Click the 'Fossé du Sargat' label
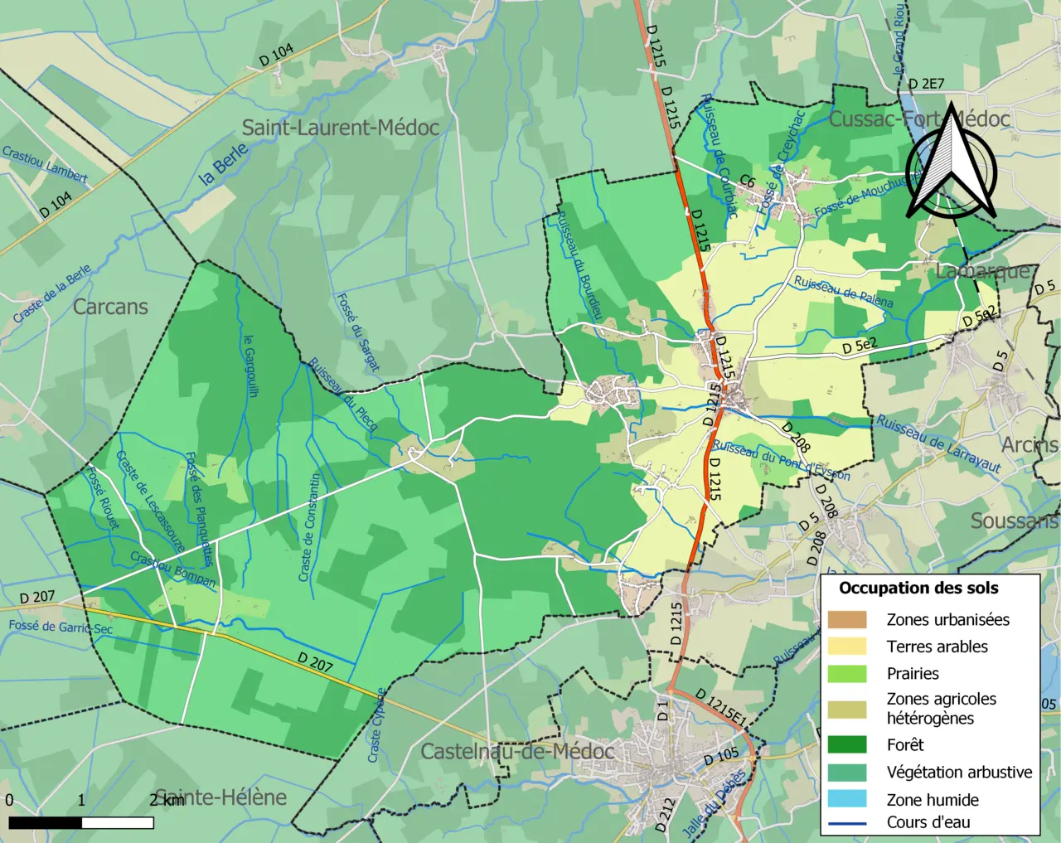 pyautogui.click(x=359, y=332)
